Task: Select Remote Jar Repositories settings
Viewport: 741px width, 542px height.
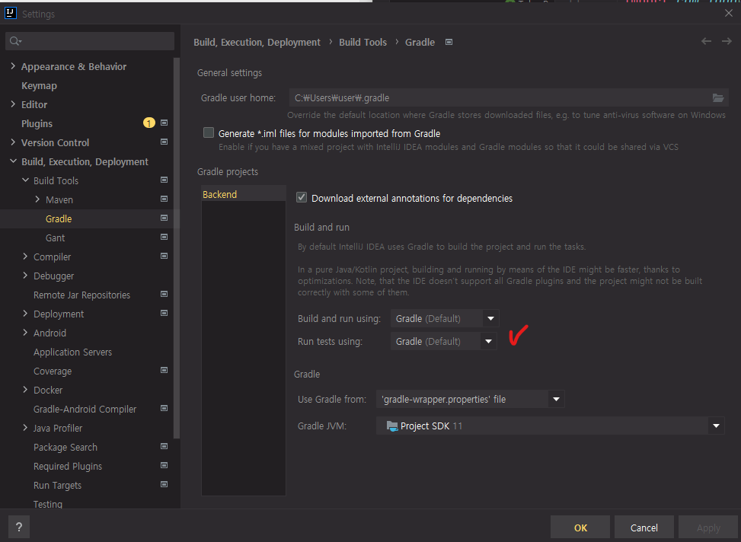Action: (81, 295)
